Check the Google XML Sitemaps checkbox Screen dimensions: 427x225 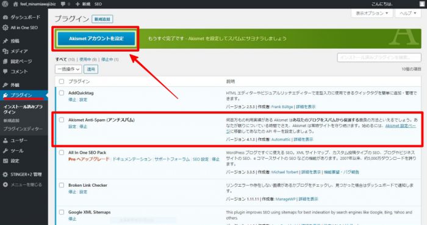(x=62, y=212)
